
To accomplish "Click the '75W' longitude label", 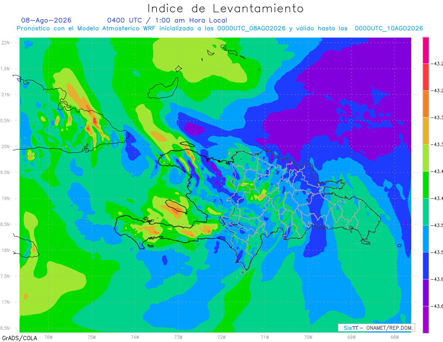I will coord(92,337).
